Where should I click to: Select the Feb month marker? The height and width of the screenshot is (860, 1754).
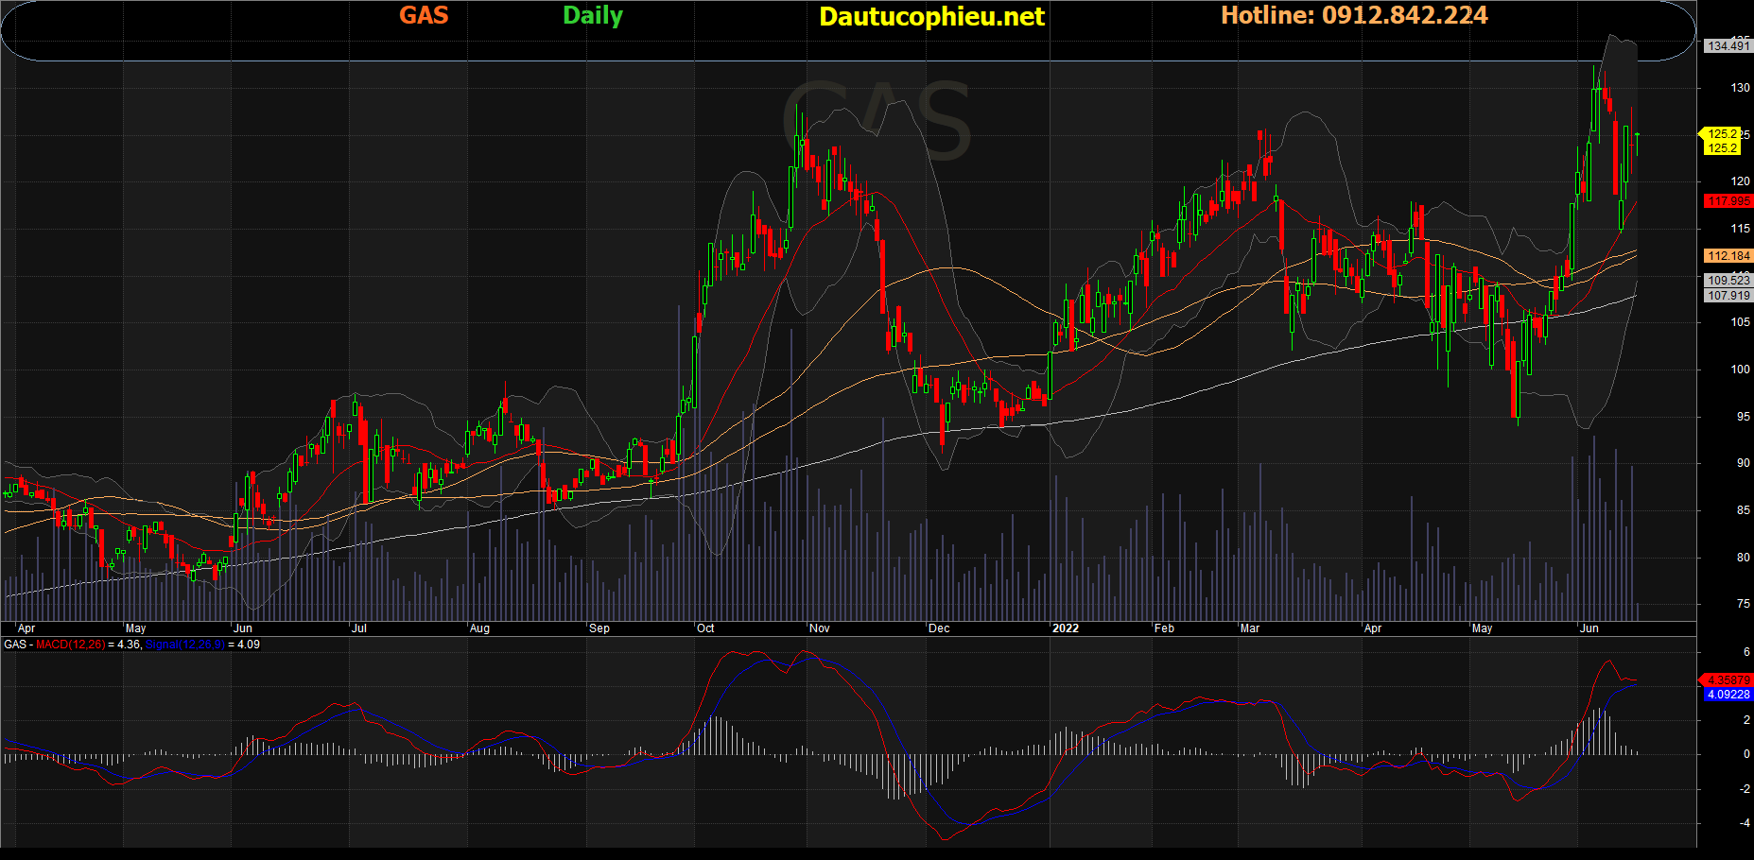point(1164,628)
